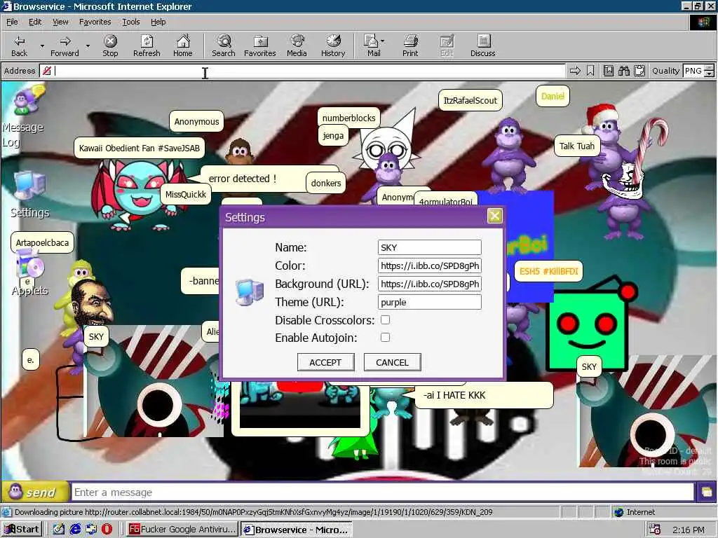
Task: Click the bookmark icon beside the Go arrow
Action: coord(590,71)
